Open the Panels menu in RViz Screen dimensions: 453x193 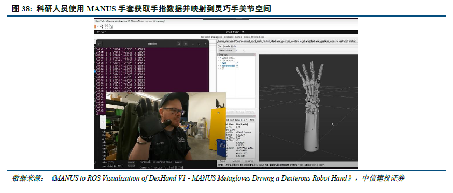226,46
